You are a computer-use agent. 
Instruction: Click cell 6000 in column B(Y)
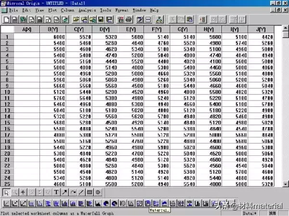(x=53, y=37)
